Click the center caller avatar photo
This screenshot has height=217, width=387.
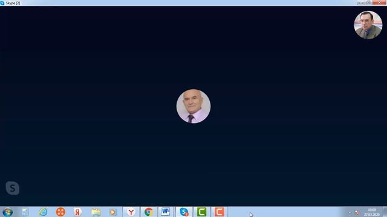[x=193, y=106]
